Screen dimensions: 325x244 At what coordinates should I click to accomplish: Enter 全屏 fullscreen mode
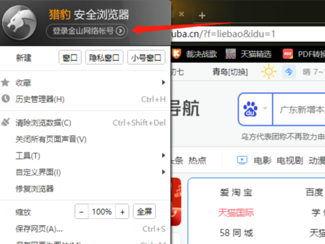click(x=144, y=212)
